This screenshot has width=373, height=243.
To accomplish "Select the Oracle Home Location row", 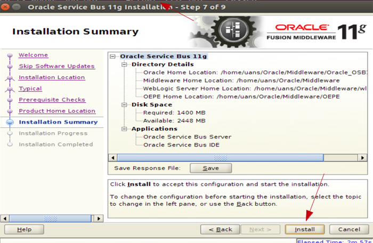I will tap(255, 72).
